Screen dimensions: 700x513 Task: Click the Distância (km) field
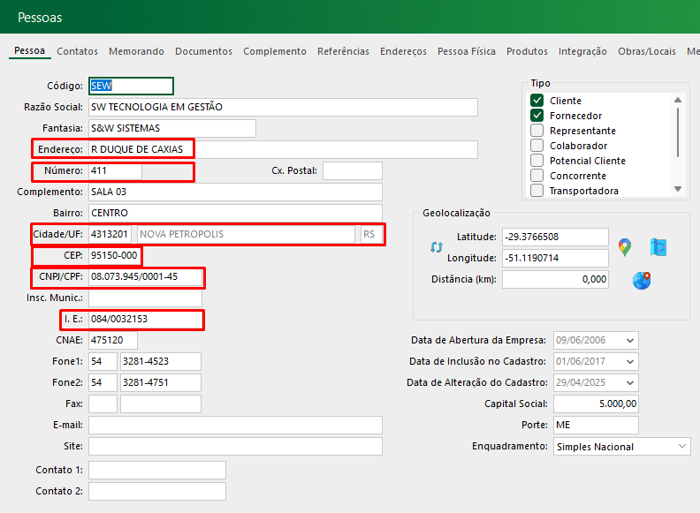555,280
